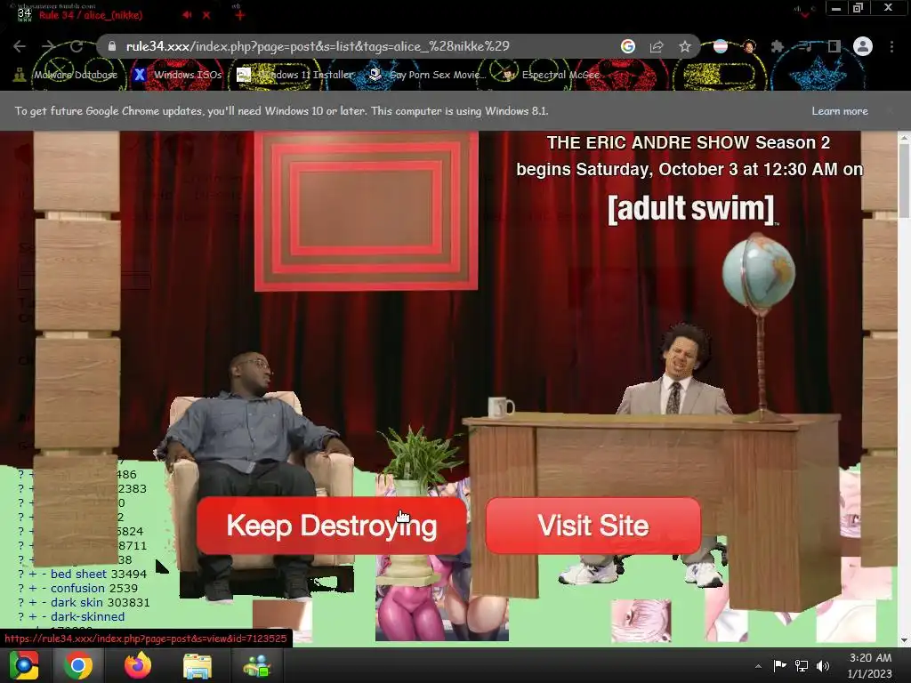Viewport: 911px width, 683px height.
Task: Select the Rule 34 / alice_(nikke) tab
Action: point(91,15)
